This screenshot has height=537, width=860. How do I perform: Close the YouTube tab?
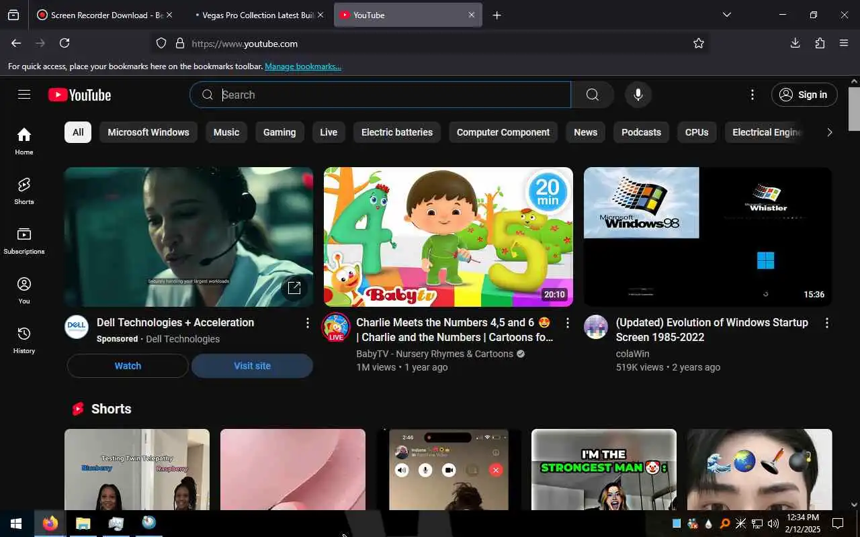click(472, 15)
